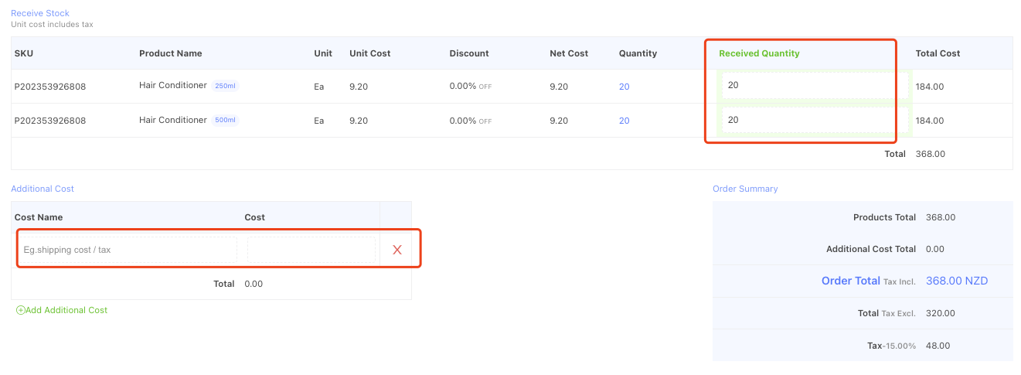The height and width of the screenshot is (375, 1021).
Task: Click the Received Quantity column header
Action: tap(759, 53)
